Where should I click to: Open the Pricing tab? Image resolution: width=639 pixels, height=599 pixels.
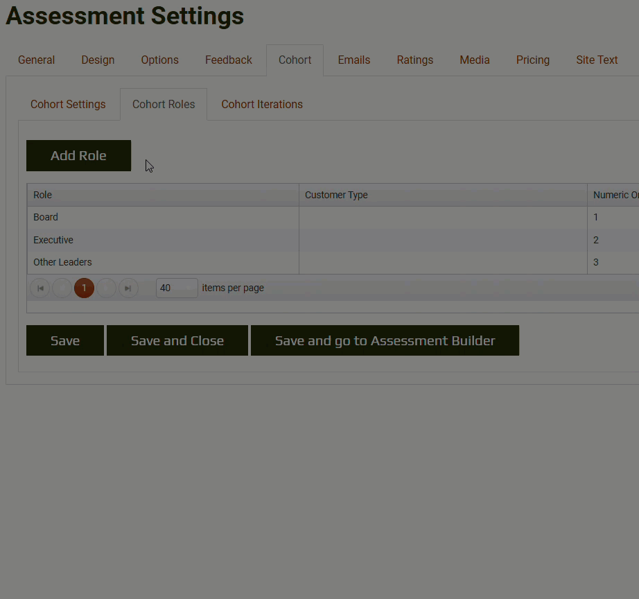click(x=532, y=60)
